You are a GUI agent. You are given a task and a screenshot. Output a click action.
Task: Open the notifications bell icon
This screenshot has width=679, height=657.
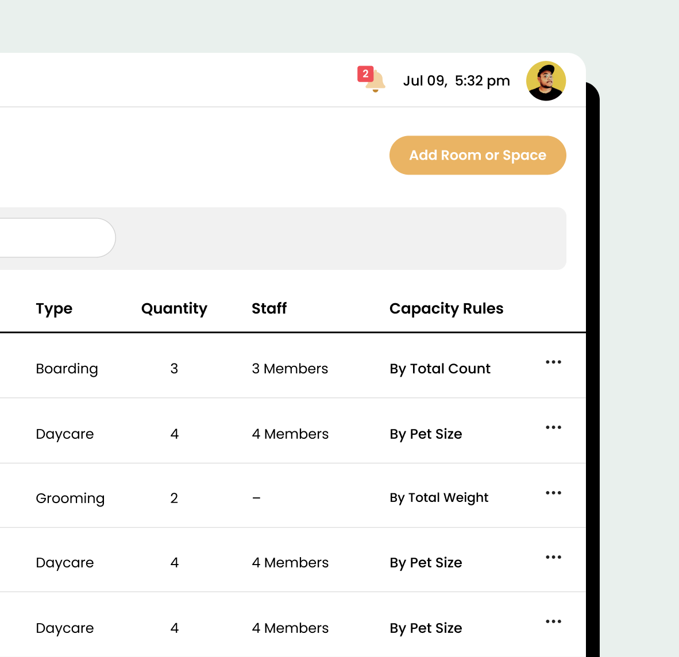click(375, 81)
